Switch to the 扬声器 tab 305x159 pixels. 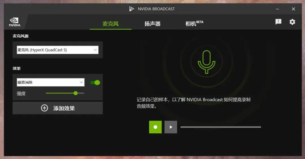point(152,24)
